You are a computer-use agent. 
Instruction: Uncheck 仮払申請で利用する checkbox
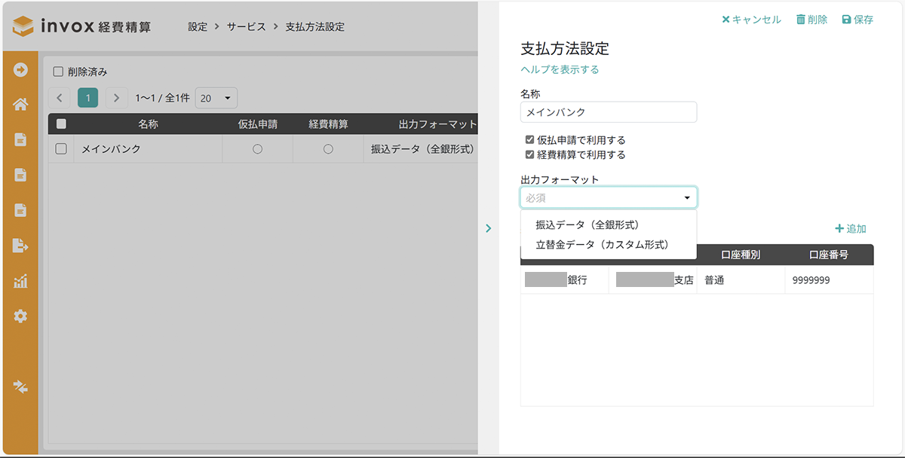tap(529, 140)
